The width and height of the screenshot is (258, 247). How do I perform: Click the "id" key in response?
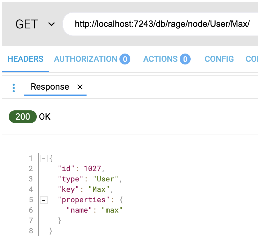tap(64, 169)
